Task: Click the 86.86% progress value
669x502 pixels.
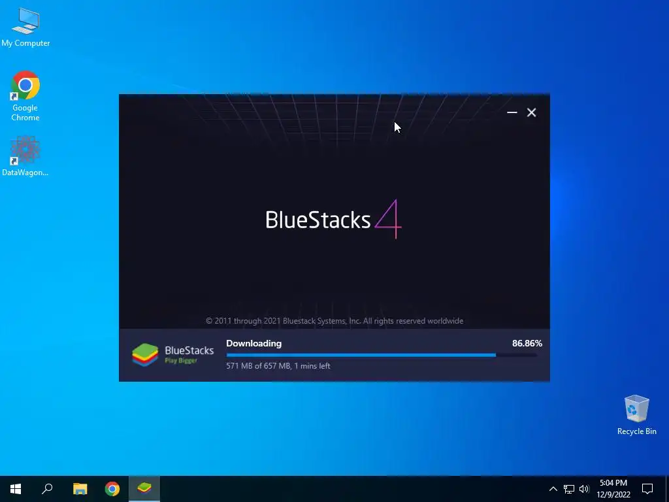Action: tap(527, 343)
